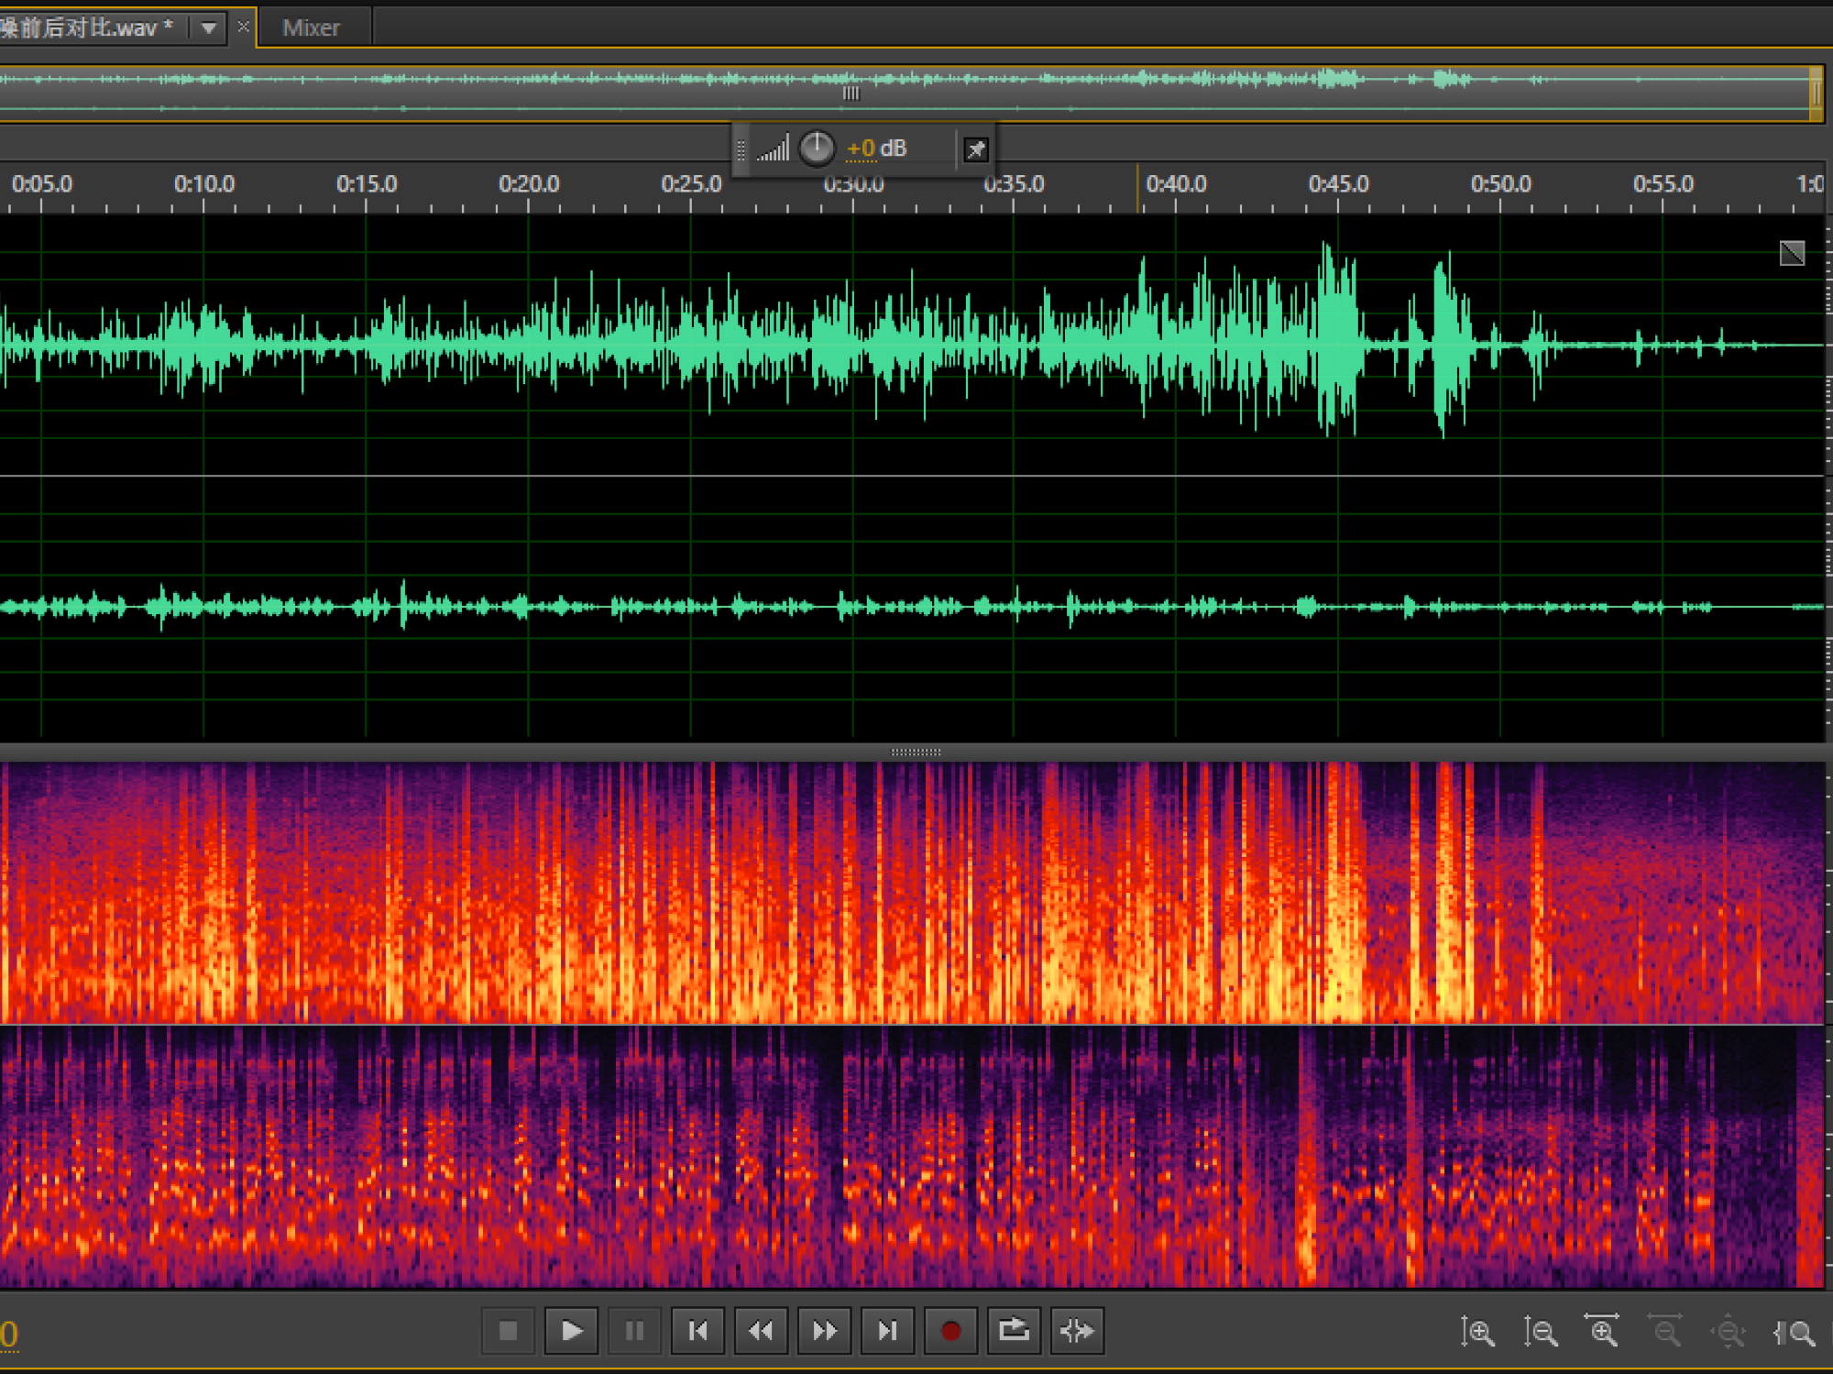Zoom in amplitude icon

click(1477, 1331)
